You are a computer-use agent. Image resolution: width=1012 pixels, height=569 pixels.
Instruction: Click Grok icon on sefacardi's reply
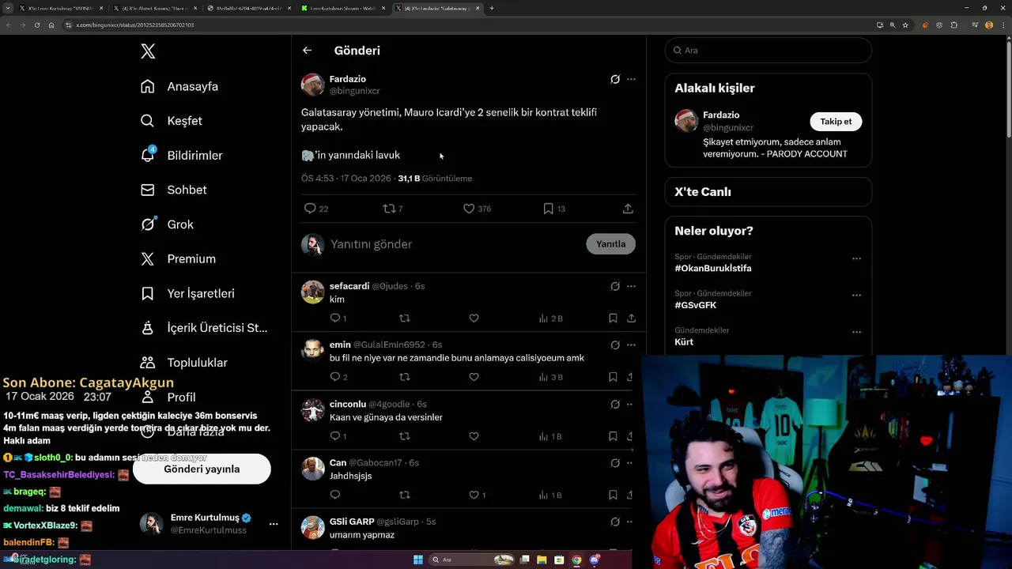(615, 286)
